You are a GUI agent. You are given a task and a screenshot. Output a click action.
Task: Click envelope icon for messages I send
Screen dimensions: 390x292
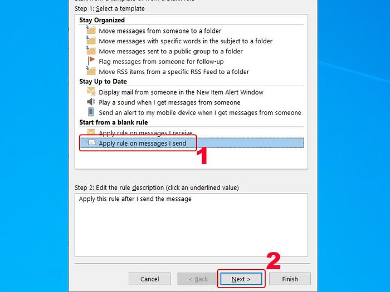[x=91, y=143]
